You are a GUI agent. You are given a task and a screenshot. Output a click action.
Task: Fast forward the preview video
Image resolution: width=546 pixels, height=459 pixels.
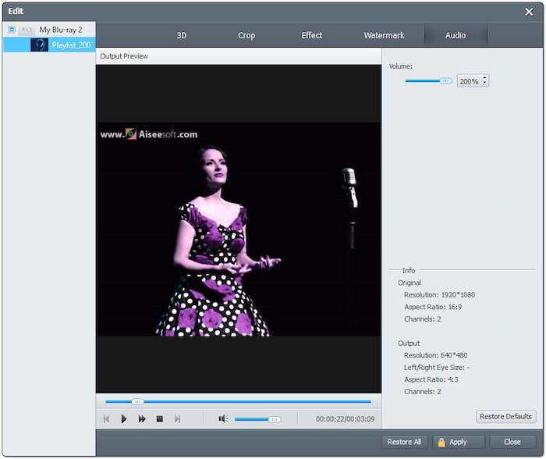pyautogui.click(x=142, y=419)
